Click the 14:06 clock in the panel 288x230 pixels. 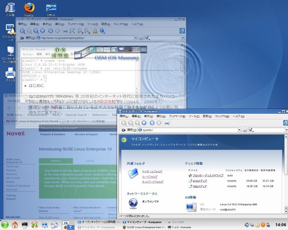click(280, 225)
